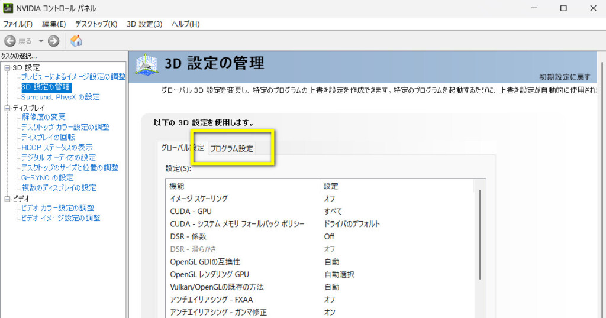
Task: Open デスクトップ カラー設定の調整 page
Action: [x=65, y=127]
